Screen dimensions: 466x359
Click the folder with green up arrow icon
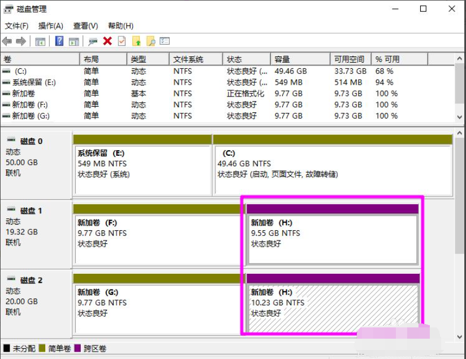point(136,41)
